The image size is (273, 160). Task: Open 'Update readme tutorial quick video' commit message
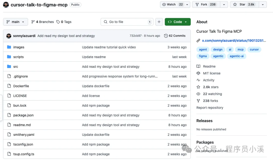109,47
